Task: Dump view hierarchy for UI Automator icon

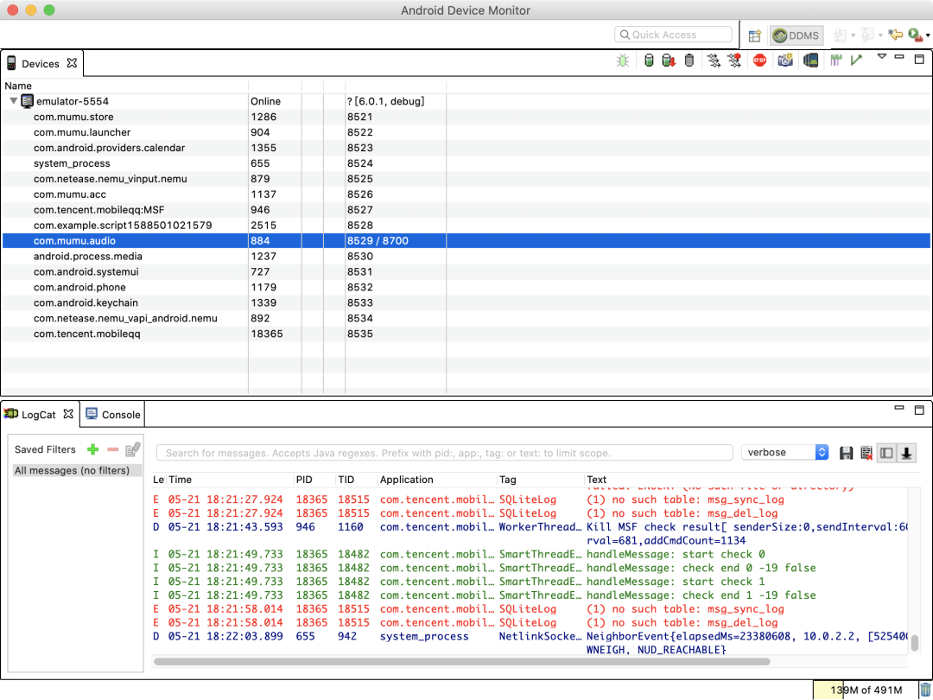Action: (x=810, y=60)
